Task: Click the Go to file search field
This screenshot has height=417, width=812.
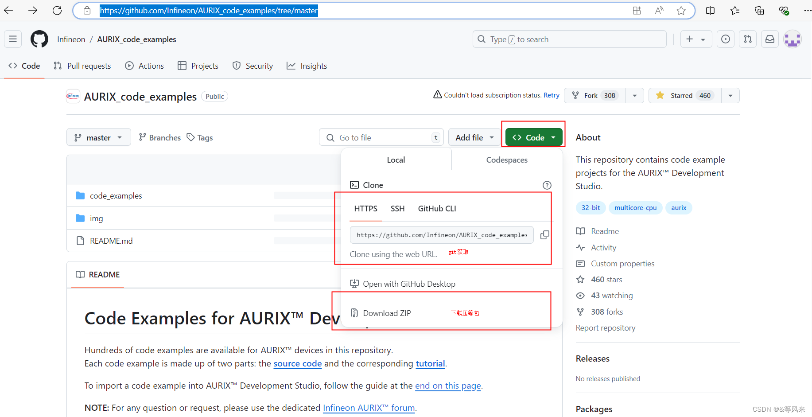Action: [381, 137]
